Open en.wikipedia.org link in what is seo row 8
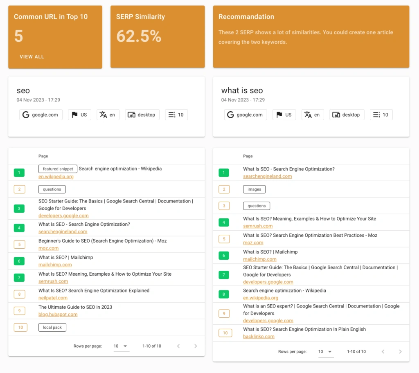 point(261,298)
